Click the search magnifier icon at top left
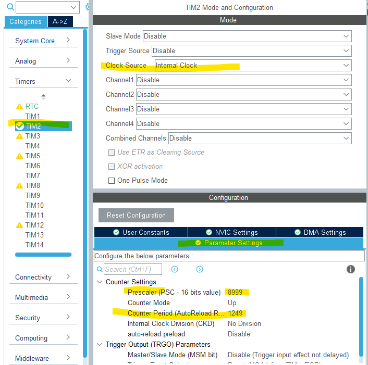The image size is (368, 365). (10, 7)
